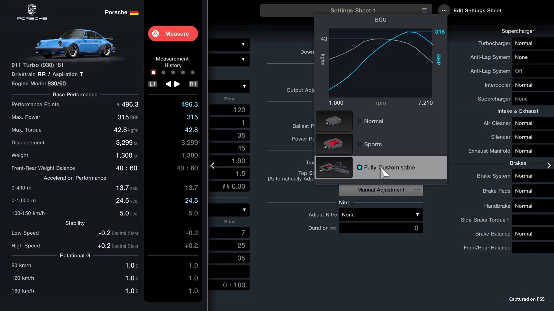
Task: Open the Brake Pads dropdown
Action: click(x=533, y=191)
